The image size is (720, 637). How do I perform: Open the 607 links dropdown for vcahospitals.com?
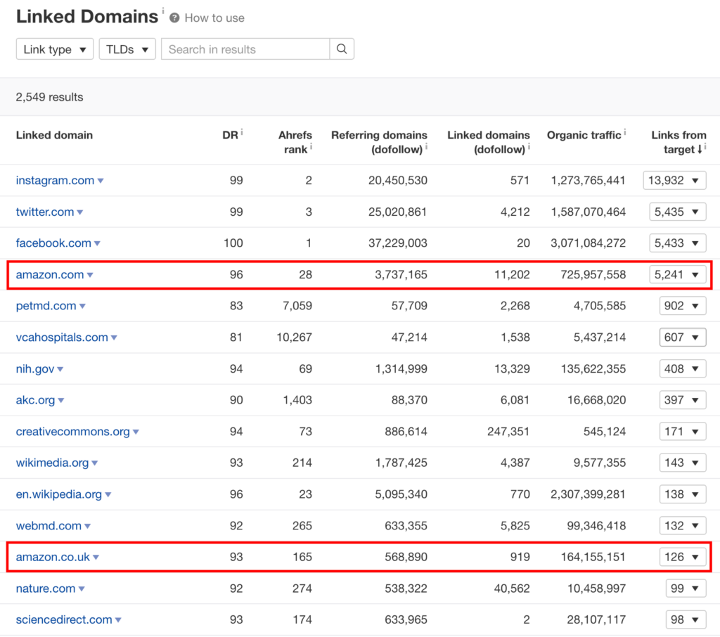[683, 337]
